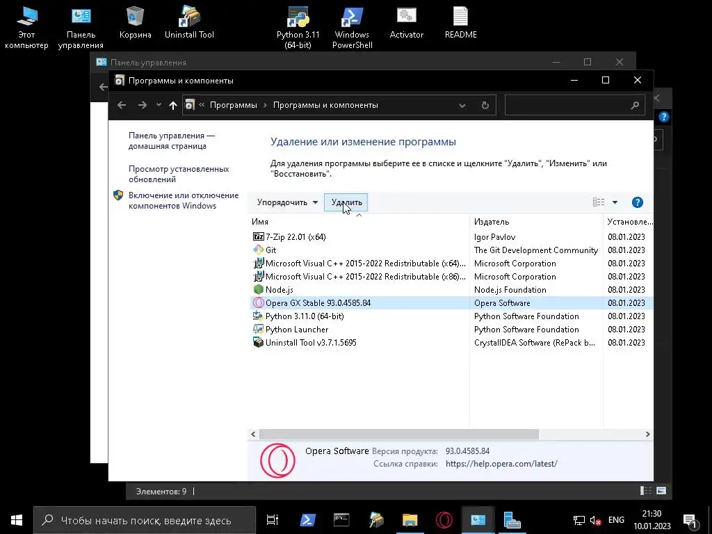The height and width of the screenshot is (534, 712).
Task: Open 'Просмотр установленных обновлений' link
Action: (179, 174)
